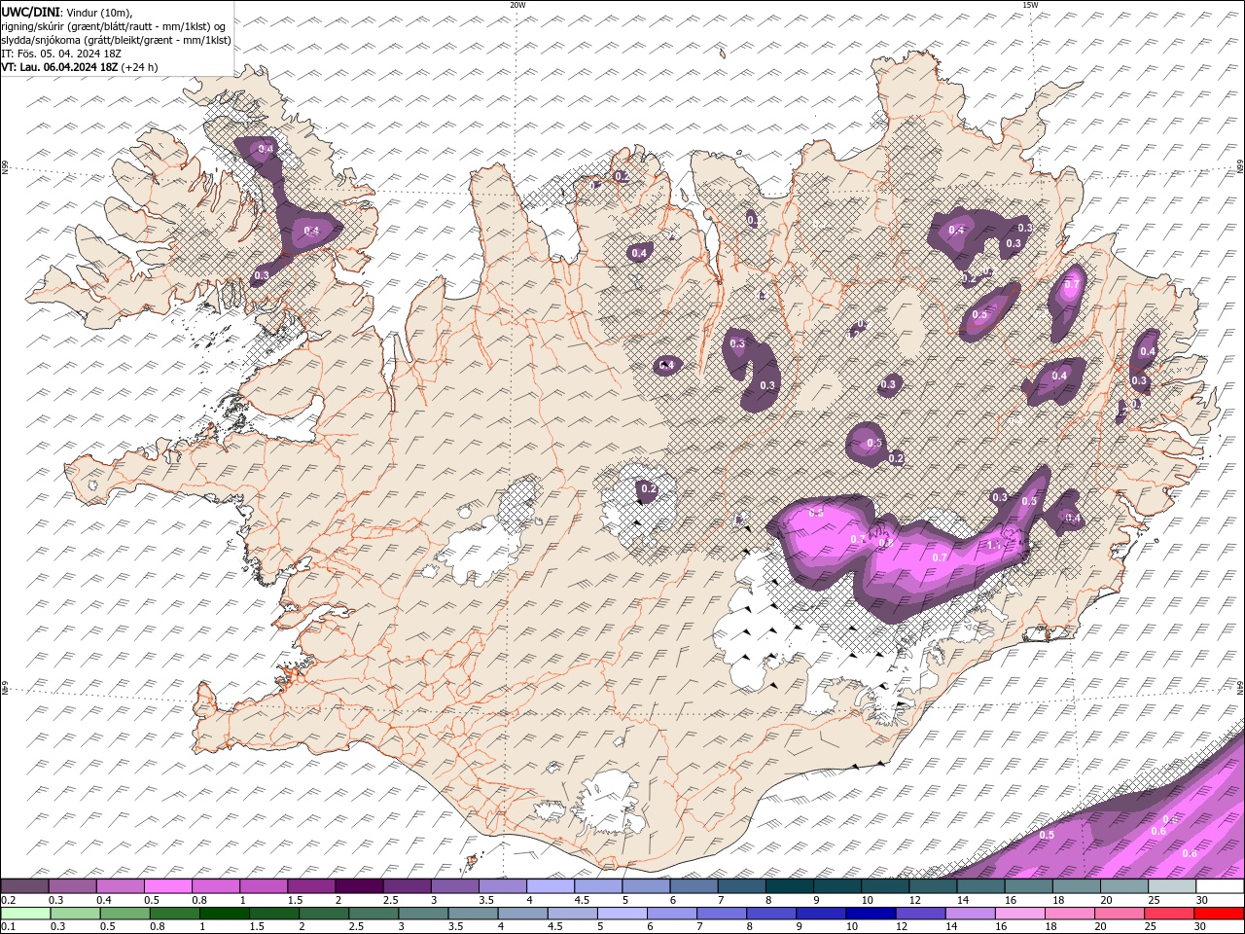The height and width of the screenshot is (934, 1245).
Task: Select the darkest green 1–1.5 rain scale swatch
Action: tap(224, 914)
